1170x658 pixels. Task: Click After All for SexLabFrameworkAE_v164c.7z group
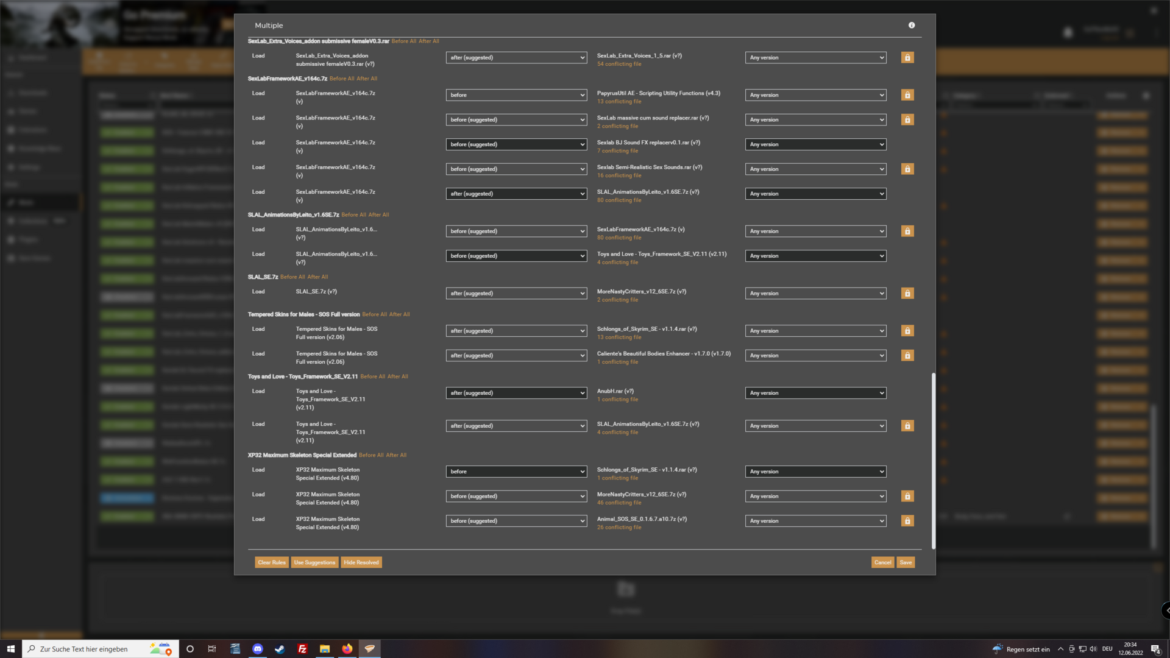pos(367,79)
